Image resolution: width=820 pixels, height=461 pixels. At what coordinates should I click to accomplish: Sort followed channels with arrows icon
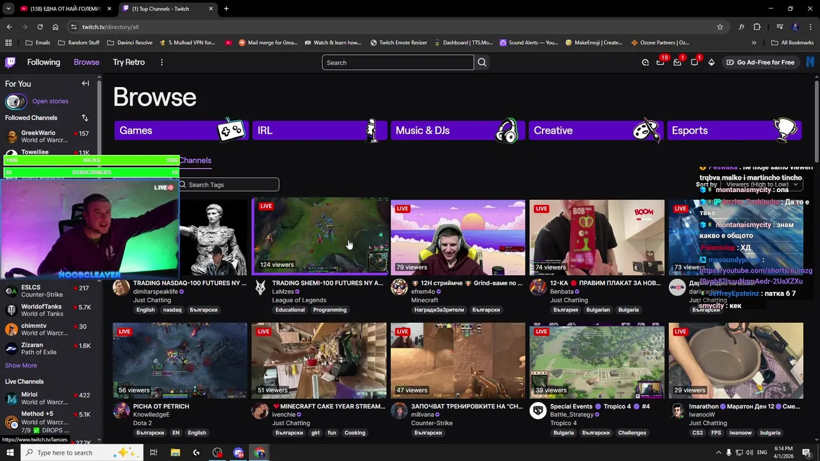[85, 118]
